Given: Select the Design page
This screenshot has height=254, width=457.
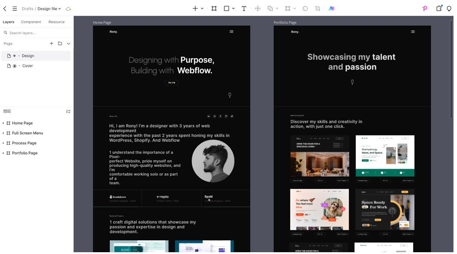Looking at the screenshot, I should click(36, 56).
